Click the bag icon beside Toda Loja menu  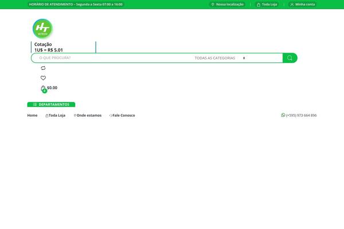(x=47, y=116)
